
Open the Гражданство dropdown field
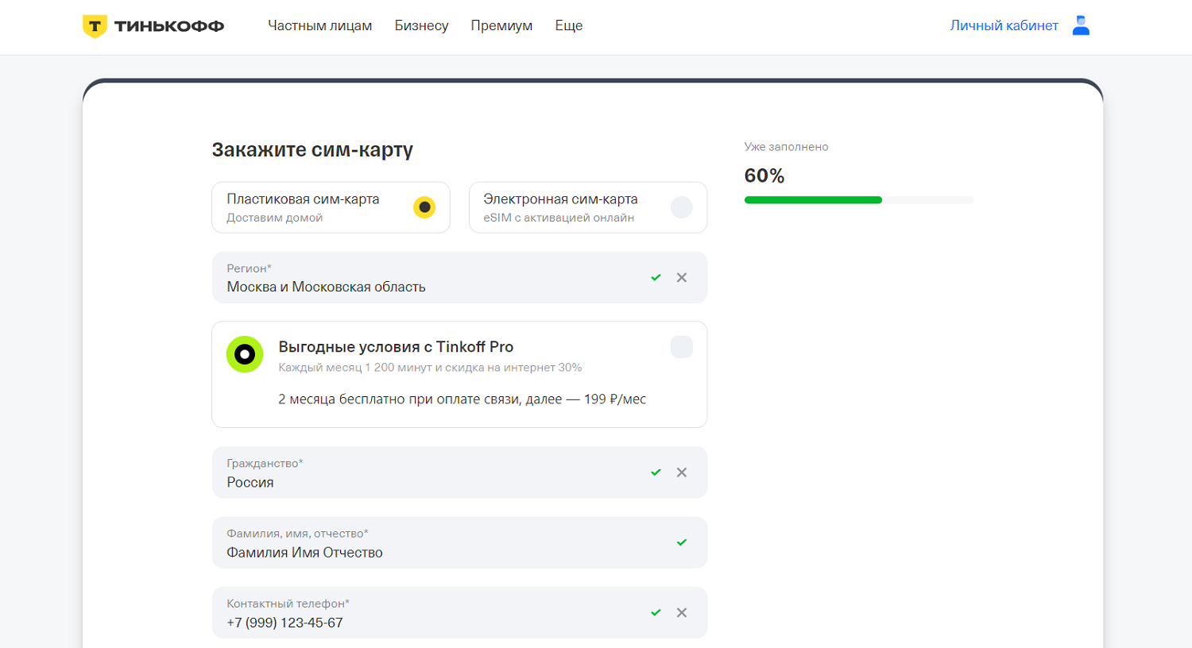coord(459,472)
